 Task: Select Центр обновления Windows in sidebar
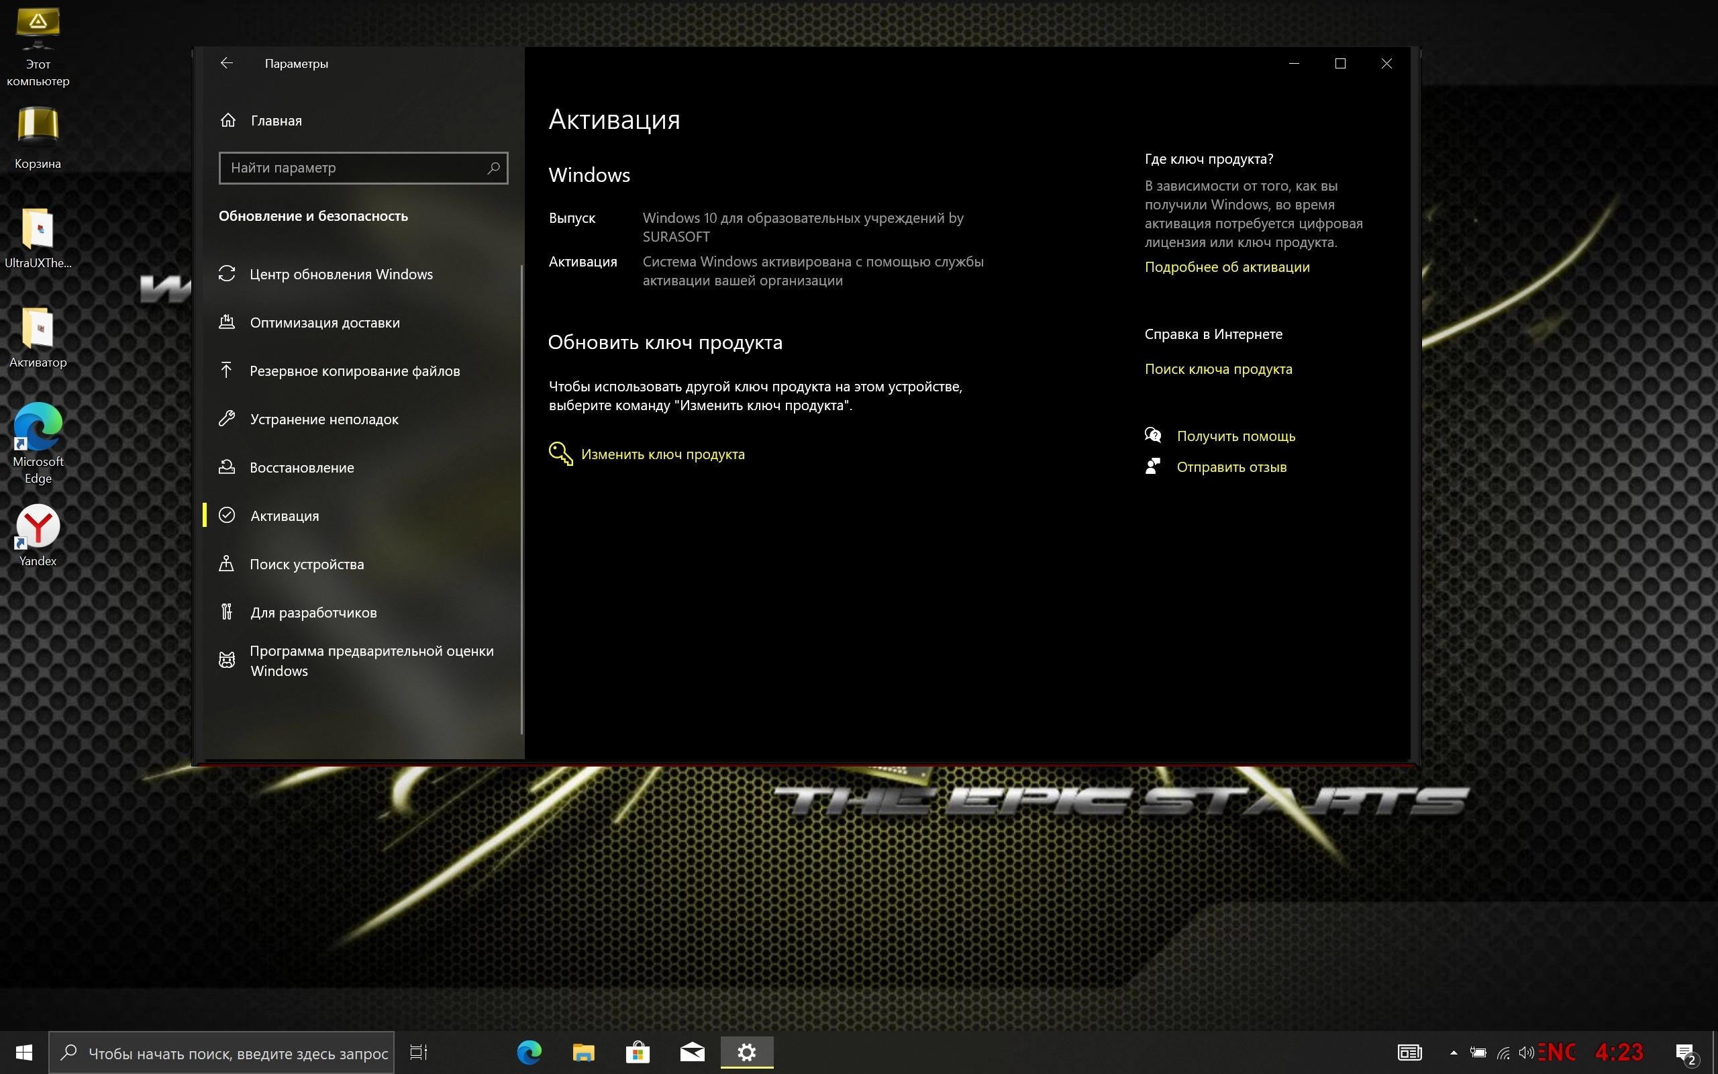341,274
